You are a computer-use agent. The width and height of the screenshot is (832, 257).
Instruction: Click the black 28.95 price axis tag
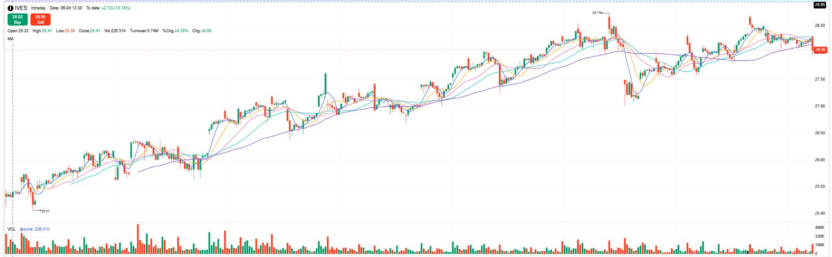(x=819, y=5)
